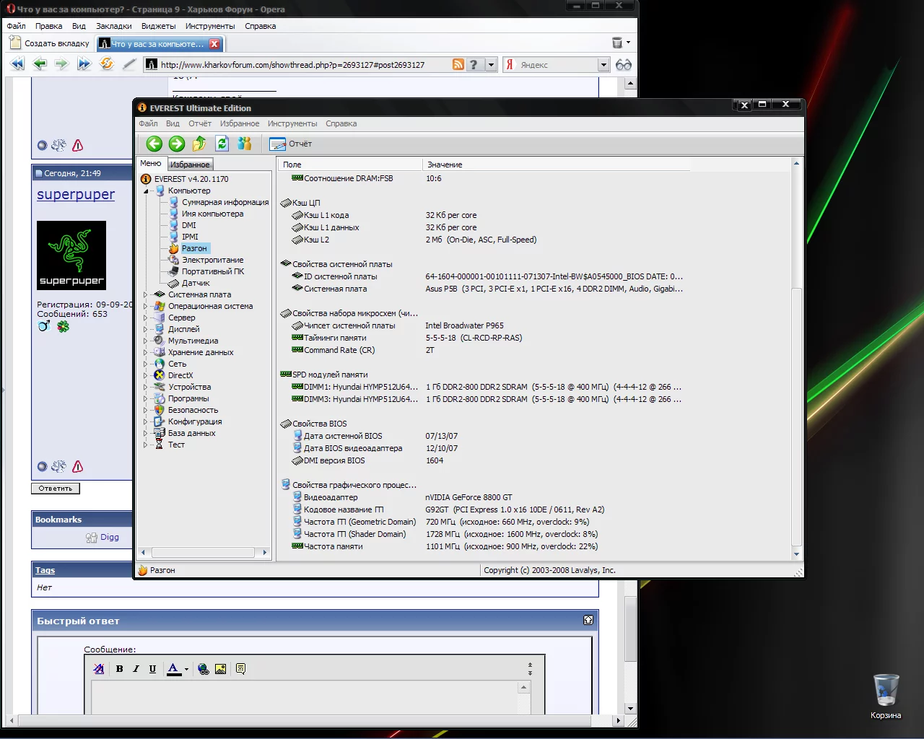Collapse the Быстрый ответ panel icon
Image resolution: width=924 pixels, height=739 pixels.
(588, 620)
